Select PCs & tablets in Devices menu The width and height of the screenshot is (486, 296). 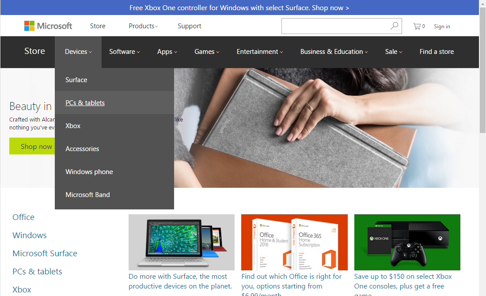click(85, 102)
